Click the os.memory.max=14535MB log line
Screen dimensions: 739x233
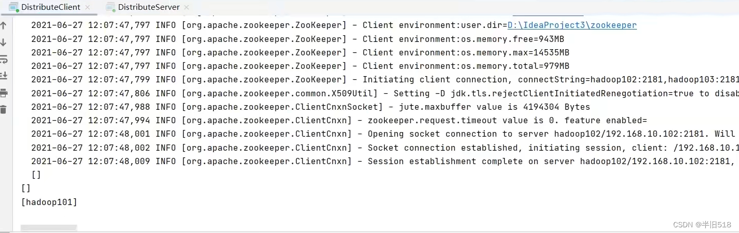[x=300, y=53]
